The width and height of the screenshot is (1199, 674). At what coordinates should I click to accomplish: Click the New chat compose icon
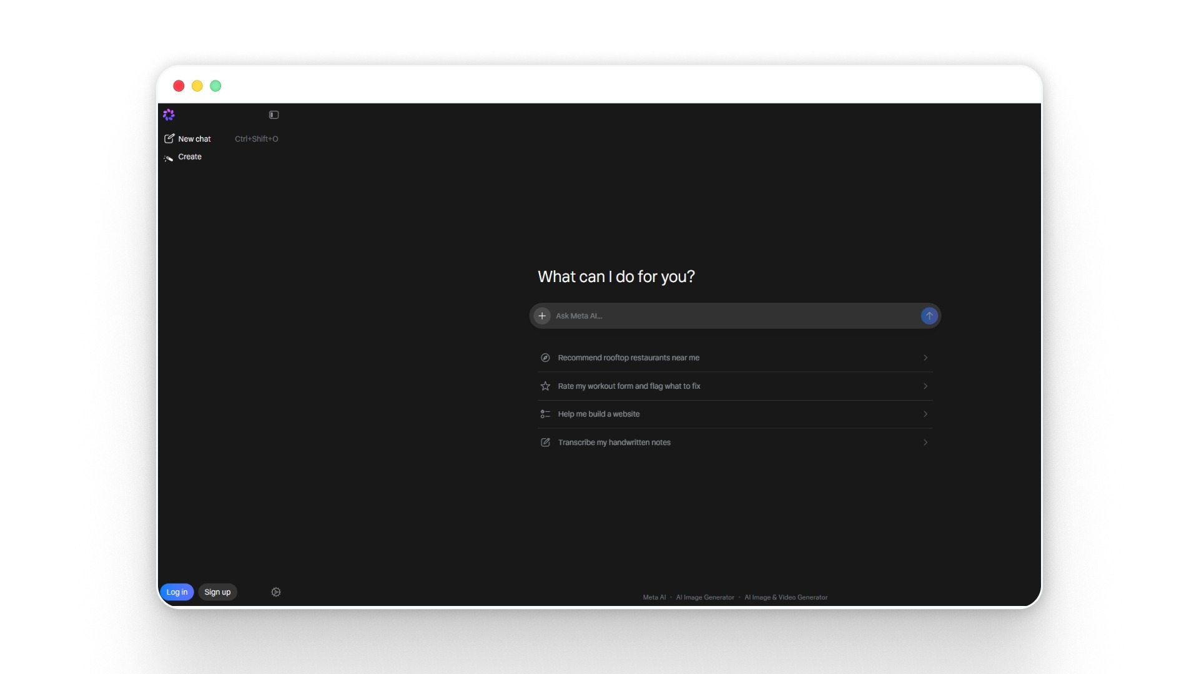(169, 139)
